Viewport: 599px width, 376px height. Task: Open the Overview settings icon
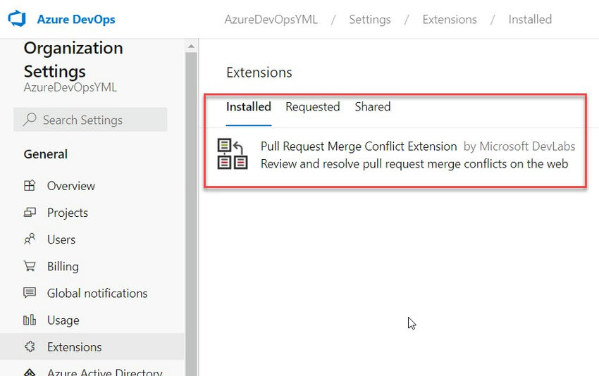coord(30,185)
